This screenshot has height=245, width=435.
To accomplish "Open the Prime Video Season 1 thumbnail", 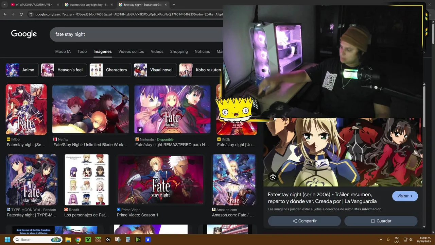I will coord(160,180).
